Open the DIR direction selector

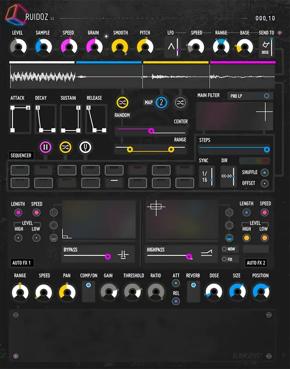[228, 177]
